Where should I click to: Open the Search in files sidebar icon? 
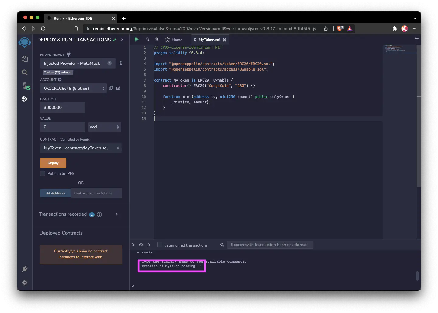(25, 72)
